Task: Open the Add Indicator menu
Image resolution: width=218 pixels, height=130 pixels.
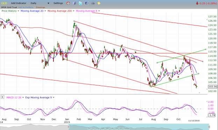Action: [x=19, y=3]
